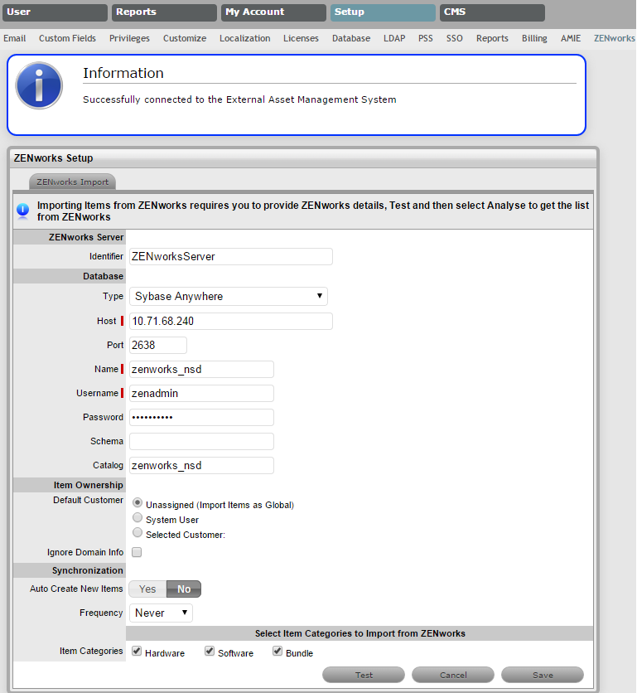Click the Information heading text

tap(123, 73)
